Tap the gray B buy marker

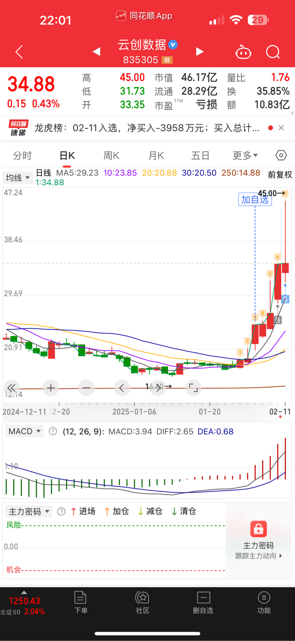(278, 320)
